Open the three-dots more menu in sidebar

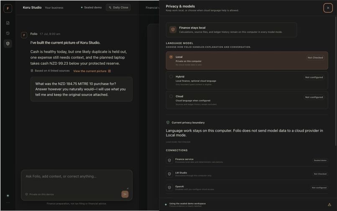(x=8, y=203)
